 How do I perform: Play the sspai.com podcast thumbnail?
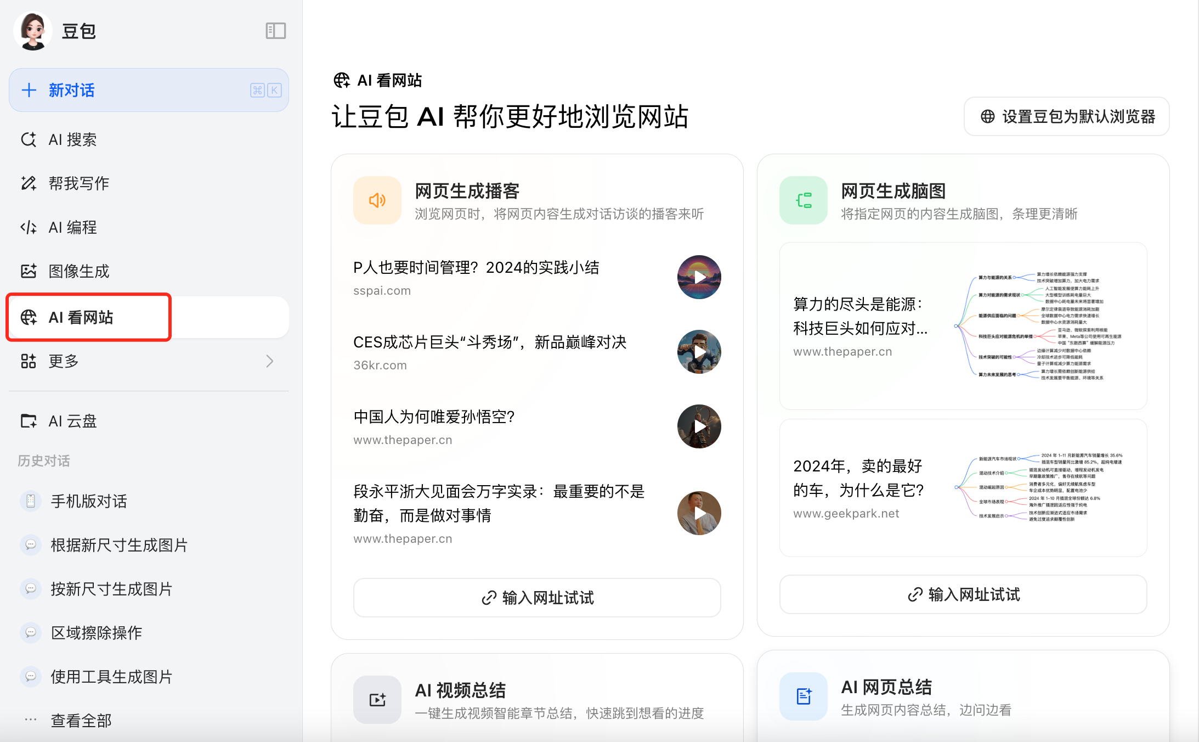[699, 277]
